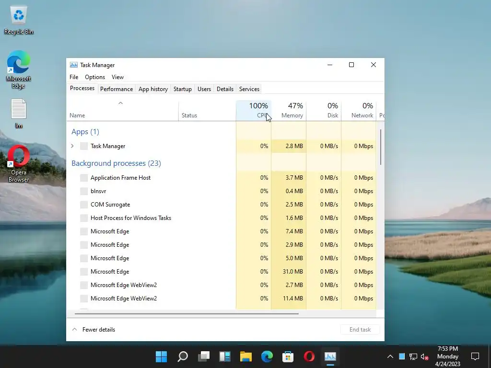Viewport: 491px width, 368px height.
Task: Switch to the Performance tab
Action: 117,89
